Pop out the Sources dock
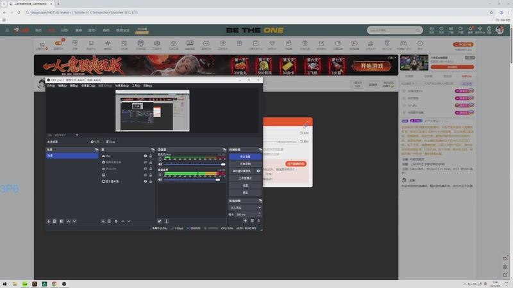Viewport: 513px width, 288px height. [x=153, y=150]
